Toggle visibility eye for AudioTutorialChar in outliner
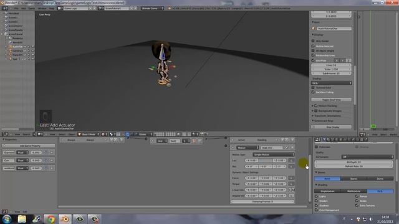This screenshot has width=399, height=224. pyautogui.click(x=25, y=47)
